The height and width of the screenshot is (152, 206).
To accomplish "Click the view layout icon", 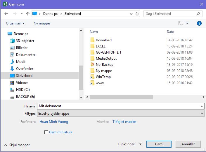I will pyautogui.click(x=181, y=23).
